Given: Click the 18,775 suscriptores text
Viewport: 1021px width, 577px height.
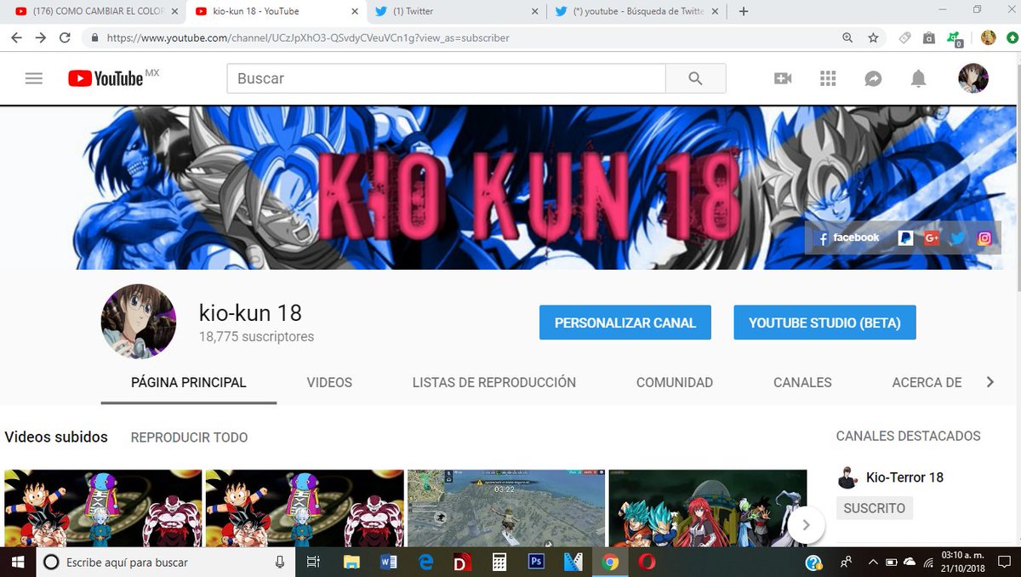Looking at the screenshot, I should 256,337.
